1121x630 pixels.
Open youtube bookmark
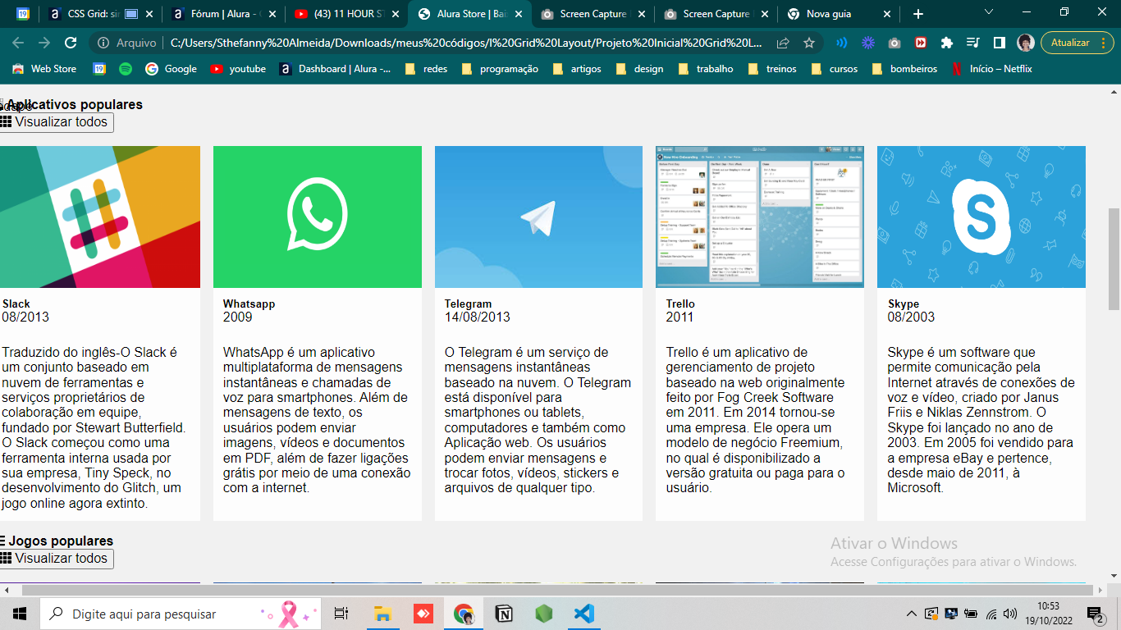point(239,69)
